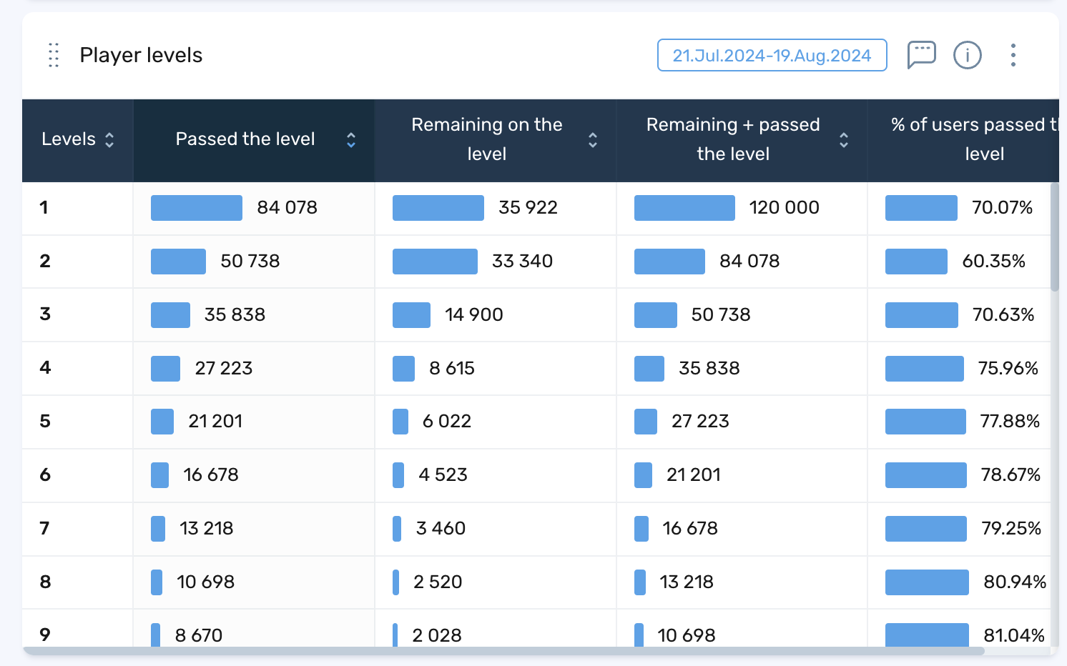Click the sort icon on Passed the level
The height and width of the screenshot is (666, 1067).
(x=351, y=140)
